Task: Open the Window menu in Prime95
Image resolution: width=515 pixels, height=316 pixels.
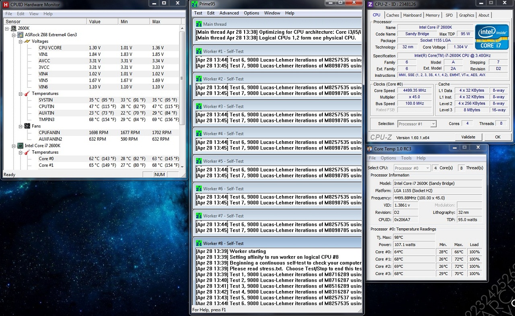Action: click(x=272, y=13)
